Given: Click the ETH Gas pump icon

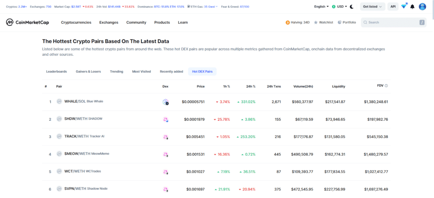Looking at the screenshot, I should click(x=189, y=6).
